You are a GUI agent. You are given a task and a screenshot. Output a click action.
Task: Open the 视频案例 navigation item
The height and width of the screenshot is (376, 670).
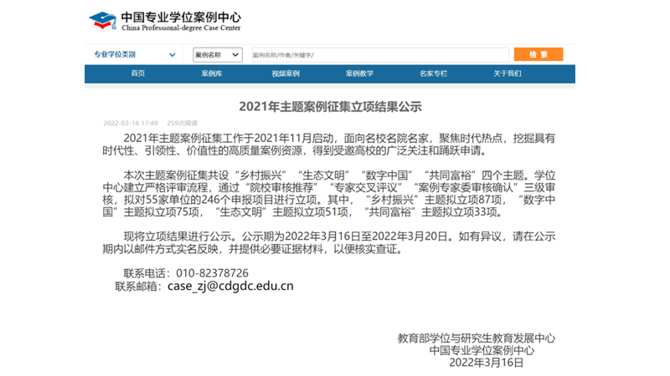click(286, 74)
